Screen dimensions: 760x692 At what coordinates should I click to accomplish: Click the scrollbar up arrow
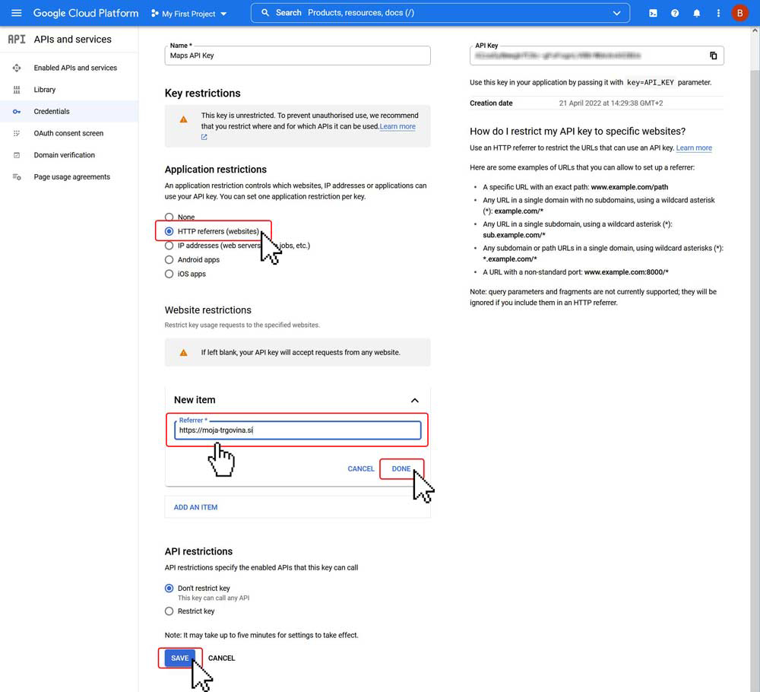[755, 30]
